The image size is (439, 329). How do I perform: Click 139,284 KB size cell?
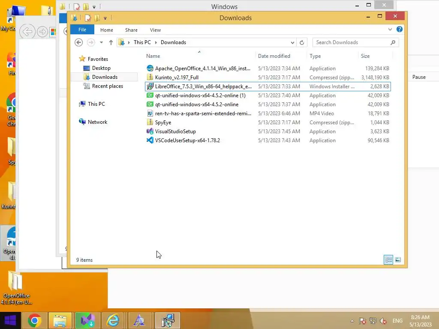click(377, 68)
